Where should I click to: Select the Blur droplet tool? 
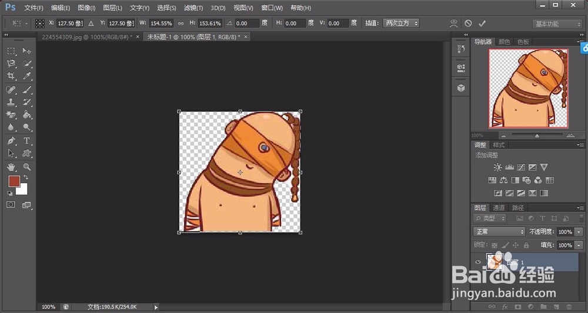(11, 127)
